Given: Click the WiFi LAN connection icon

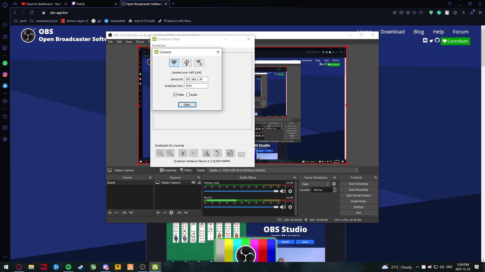Looking at the screenshot, I should click(174, 63).
